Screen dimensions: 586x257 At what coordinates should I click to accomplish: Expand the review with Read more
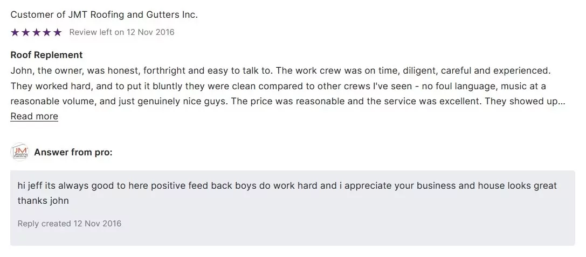(x=34, y=116)
